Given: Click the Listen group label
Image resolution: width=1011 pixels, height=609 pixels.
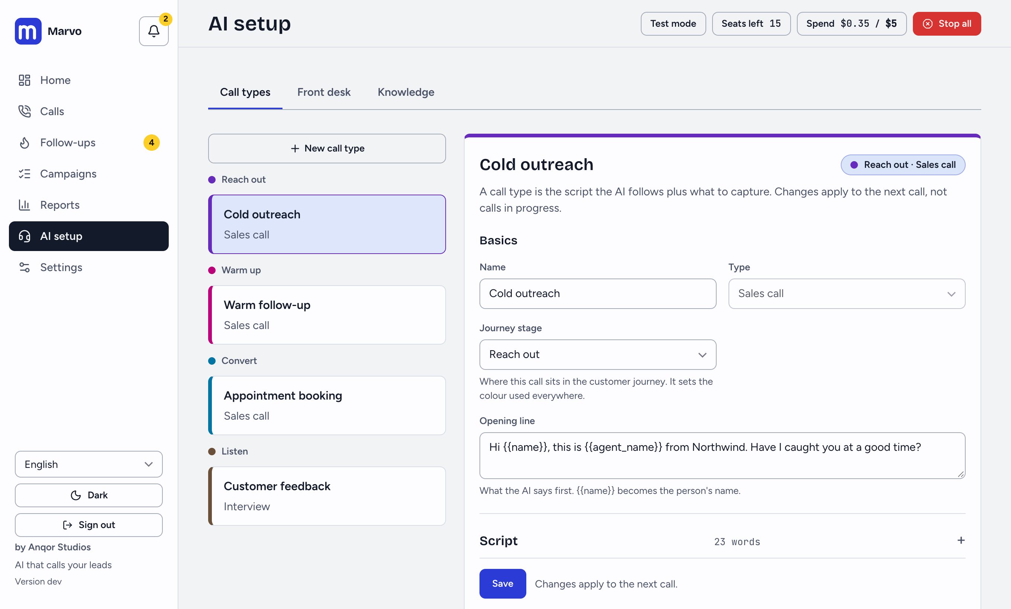Looking at the screenshot, I should point(234,451).
